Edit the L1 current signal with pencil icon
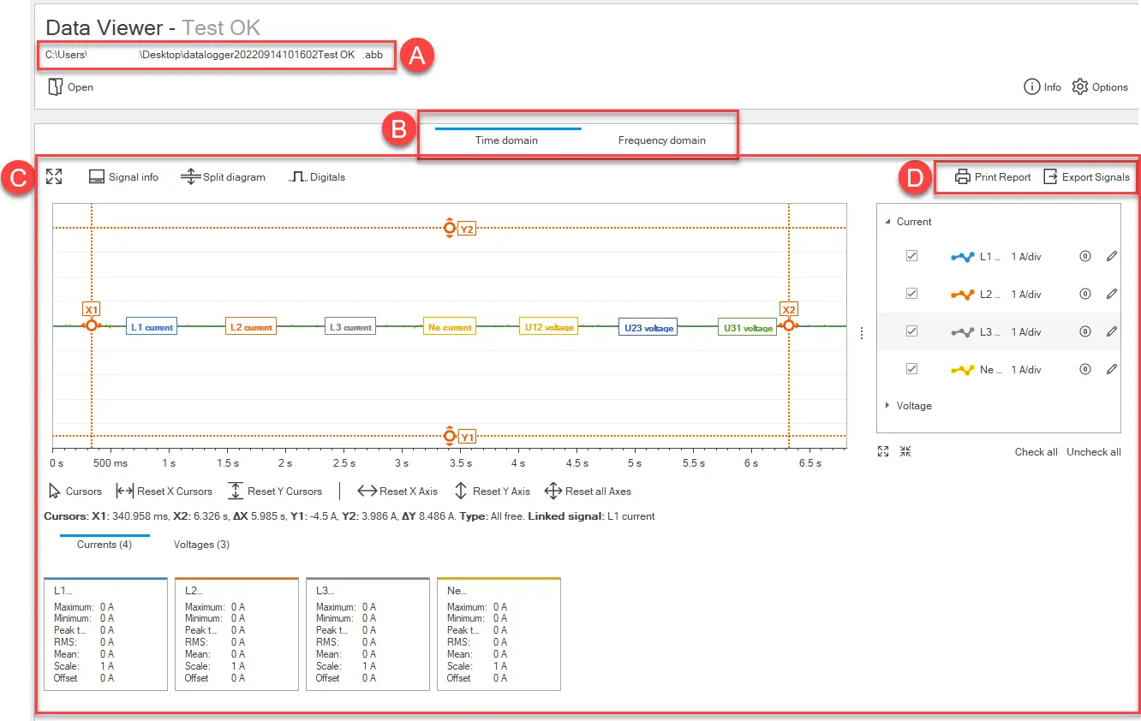The height and width of the screenshot is (721, 1141). coord(1112,256)
